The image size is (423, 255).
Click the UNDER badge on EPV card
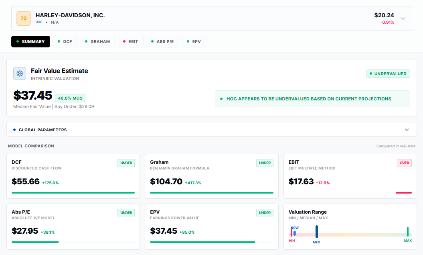tap(265, 212)
